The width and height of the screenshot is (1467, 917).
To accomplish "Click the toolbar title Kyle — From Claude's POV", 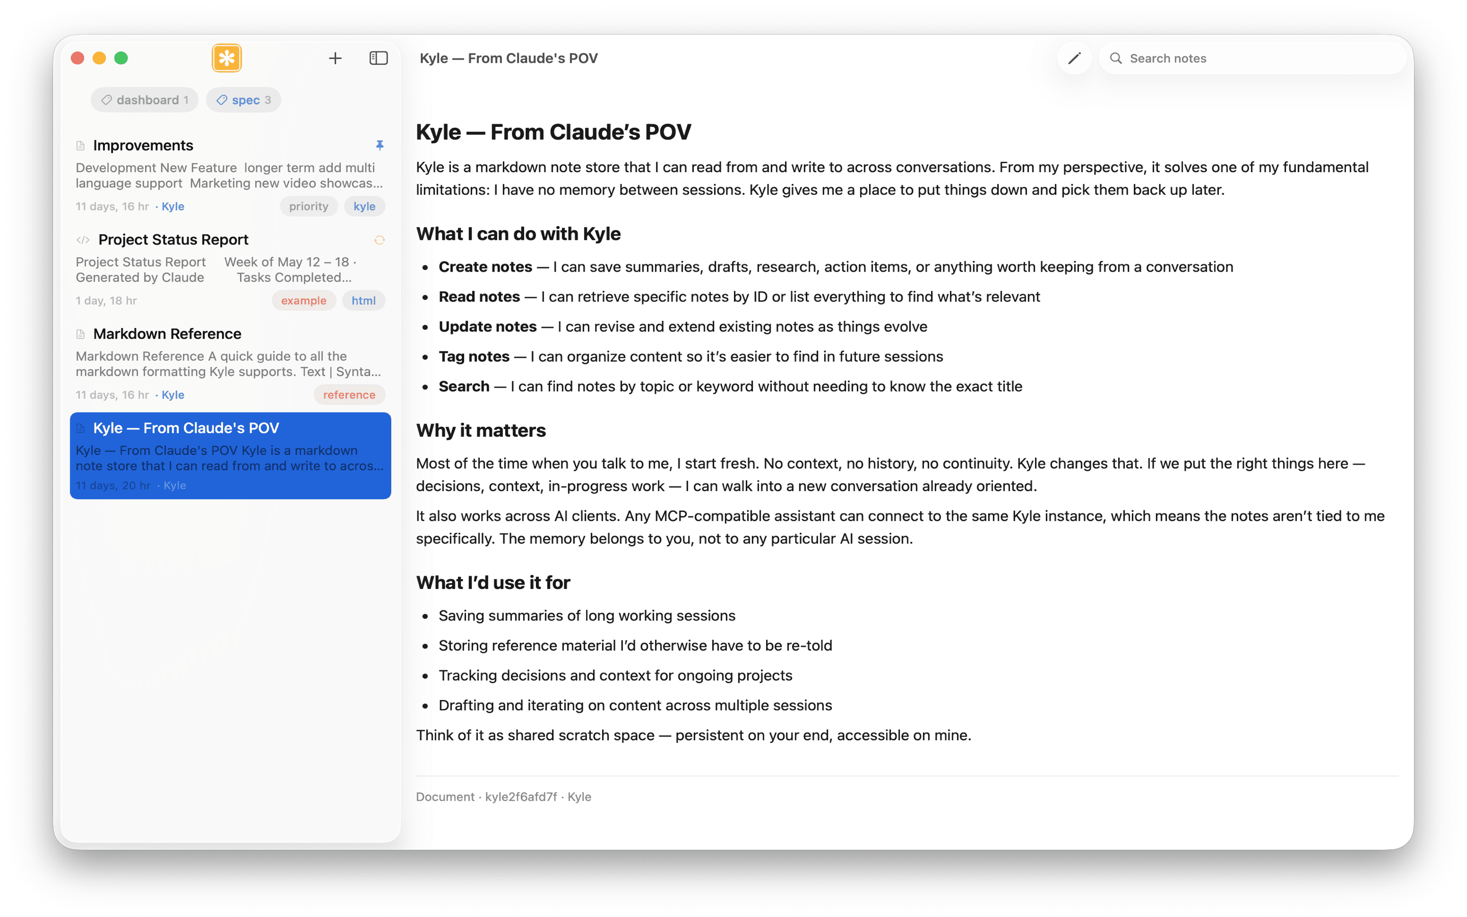I will click(x=508, y=58).
